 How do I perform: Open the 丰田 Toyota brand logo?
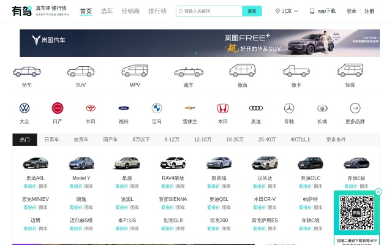(x=91, y=108)
